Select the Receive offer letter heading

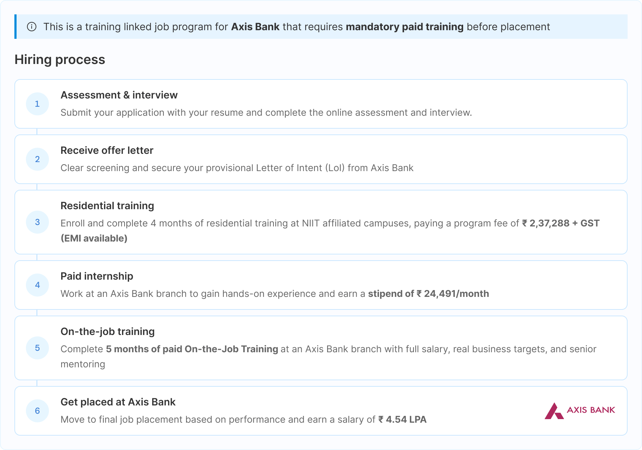107,150
